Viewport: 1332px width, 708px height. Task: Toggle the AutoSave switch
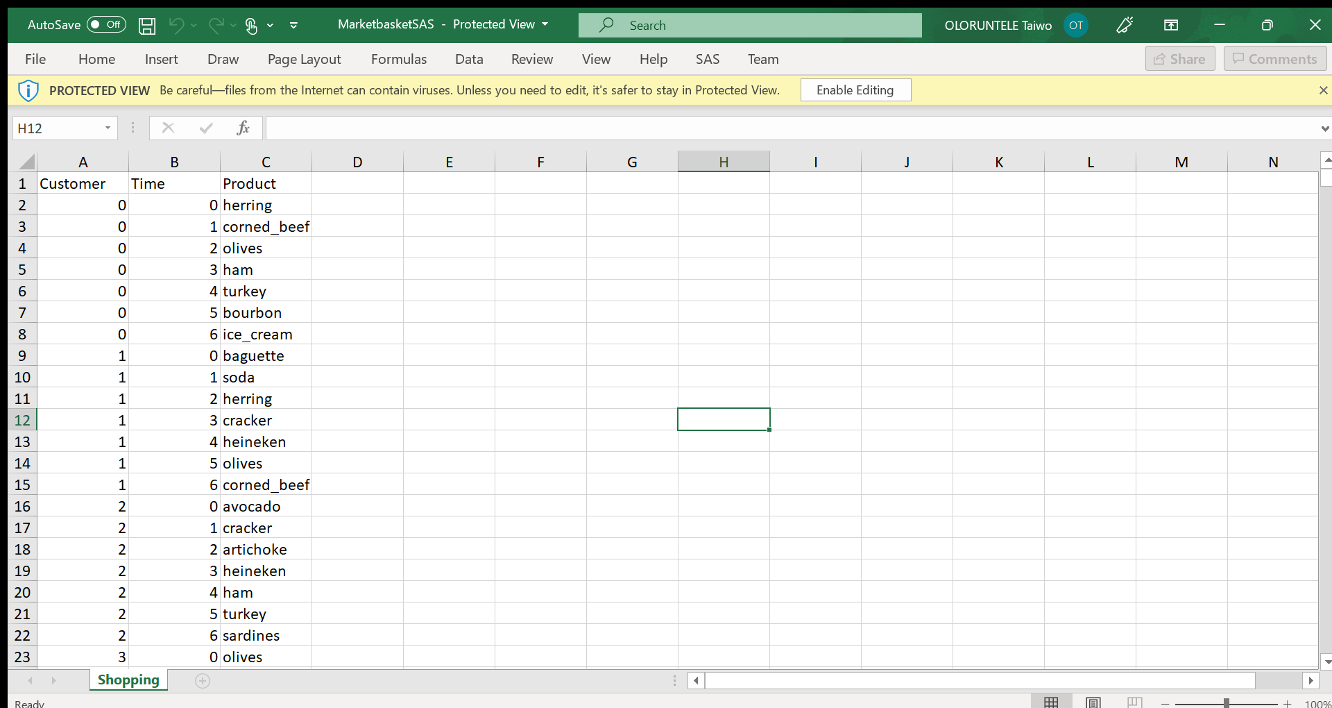pos(106,25)
